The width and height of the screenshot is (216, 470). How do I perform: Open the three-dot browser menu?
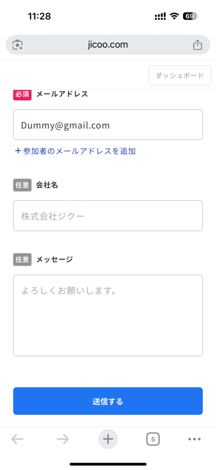point(194,439)
